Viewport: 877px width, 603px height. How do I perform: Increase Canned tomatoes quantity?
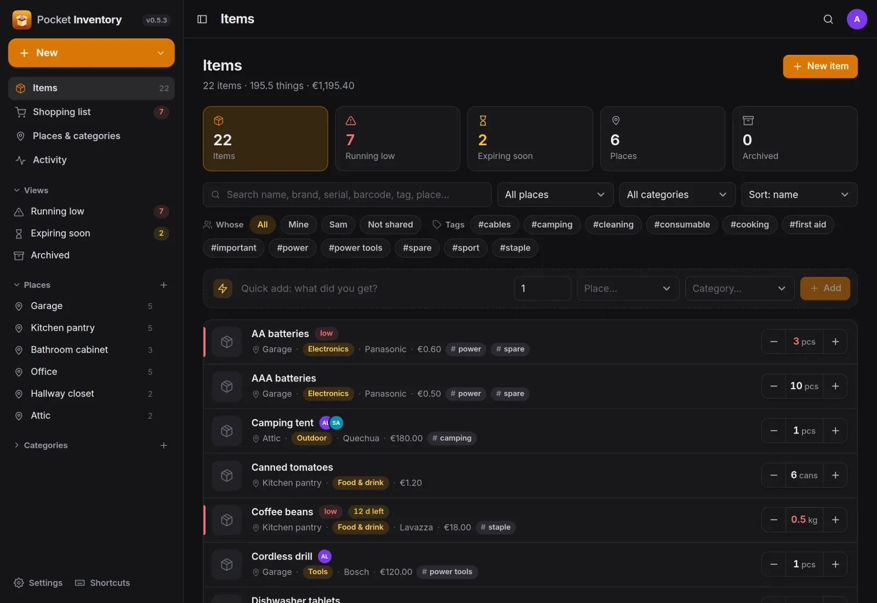(835, 475)
